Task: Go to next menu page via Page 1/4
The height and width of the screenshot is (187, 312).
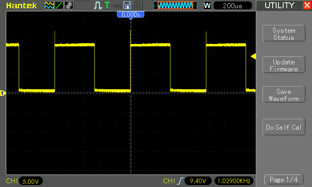Action: coord(284,180)
